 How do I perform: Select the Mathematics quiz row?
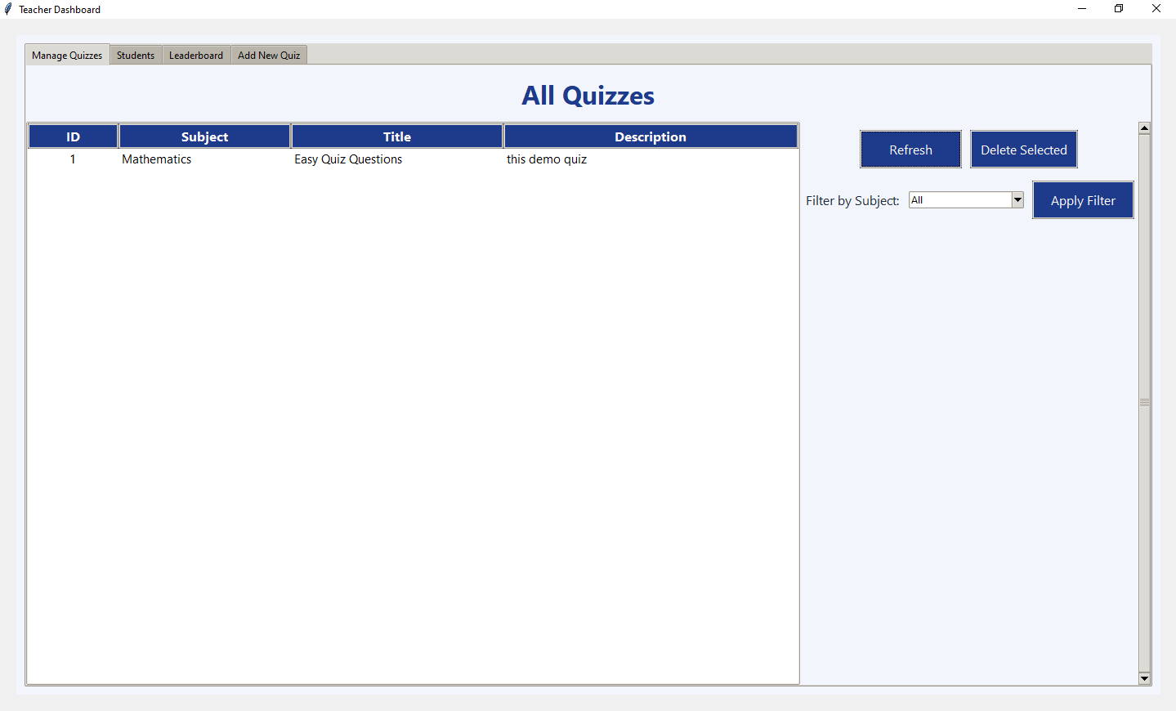point(327,159)
